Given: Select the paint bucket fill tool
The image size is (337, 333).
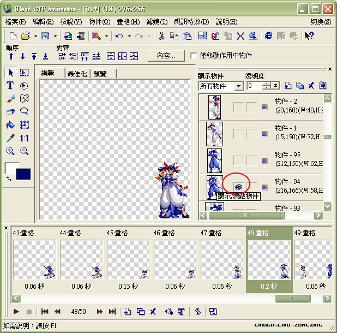Looking at the screenshot, I should 10,125.
